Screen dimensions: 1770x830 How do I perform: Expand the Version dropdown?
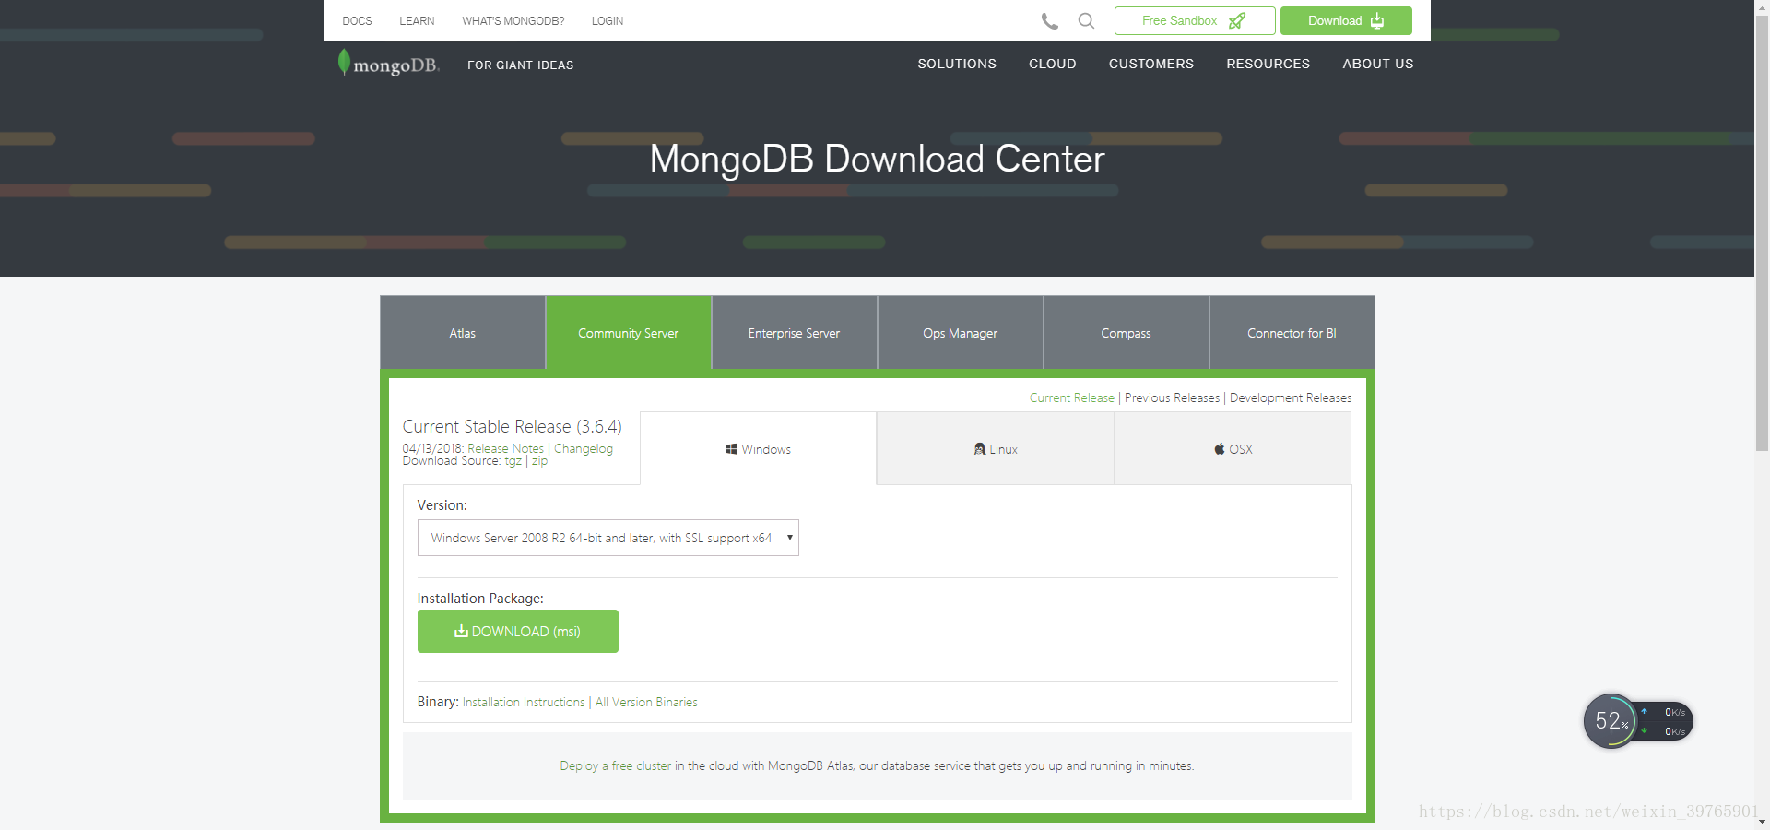click(608, 538)
